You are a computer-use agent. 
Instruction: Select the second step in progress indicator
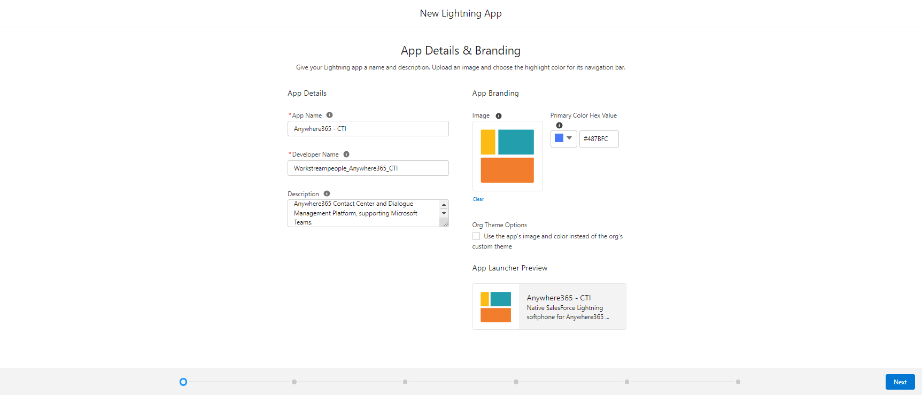click(x=294, y=382)
